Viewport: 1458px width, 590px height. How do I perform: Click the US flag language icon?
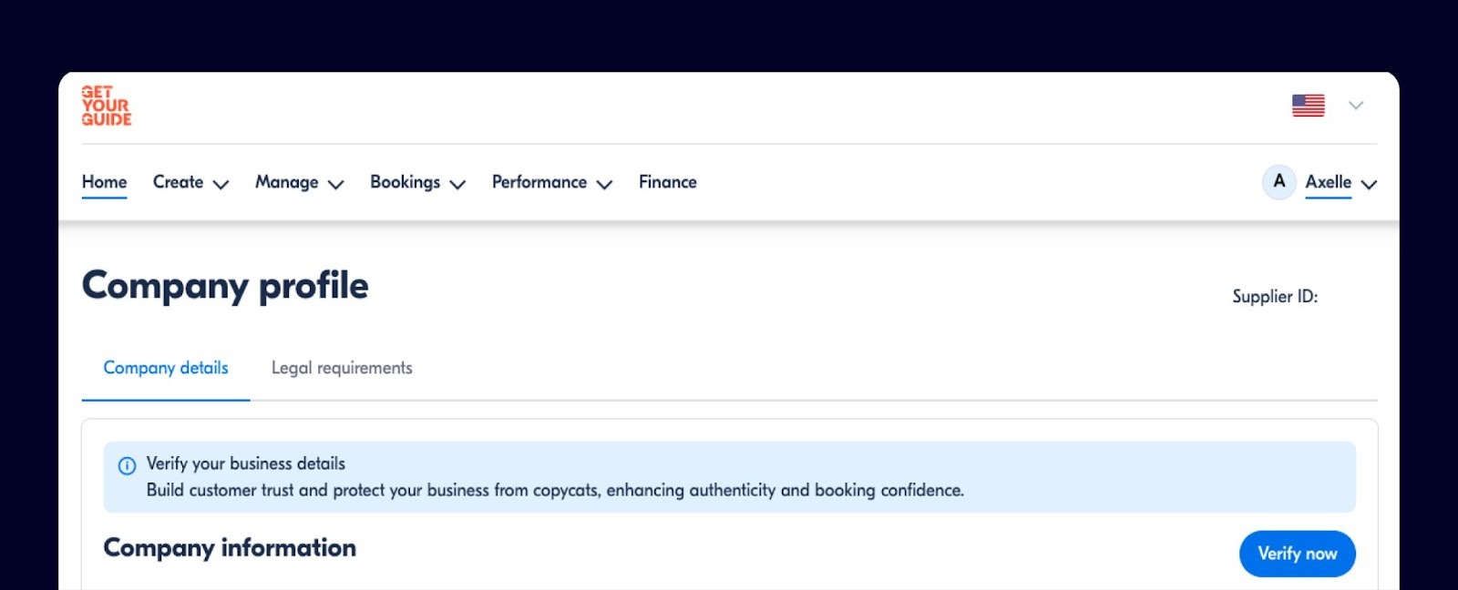tap(1308, 106)
